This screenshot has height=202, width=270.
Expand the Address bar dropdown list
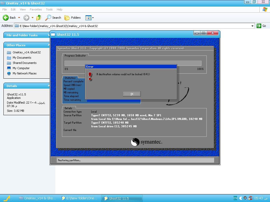click(x=252, y=26)
